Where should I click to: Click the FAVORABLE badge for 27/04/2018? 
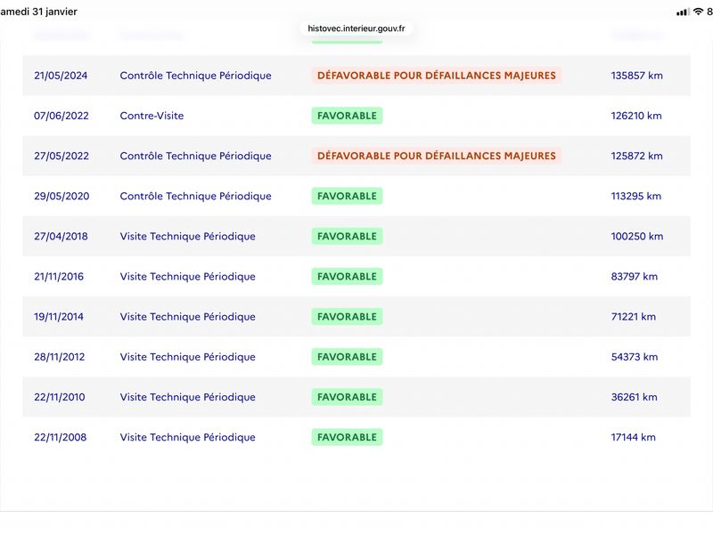point(347,236)
